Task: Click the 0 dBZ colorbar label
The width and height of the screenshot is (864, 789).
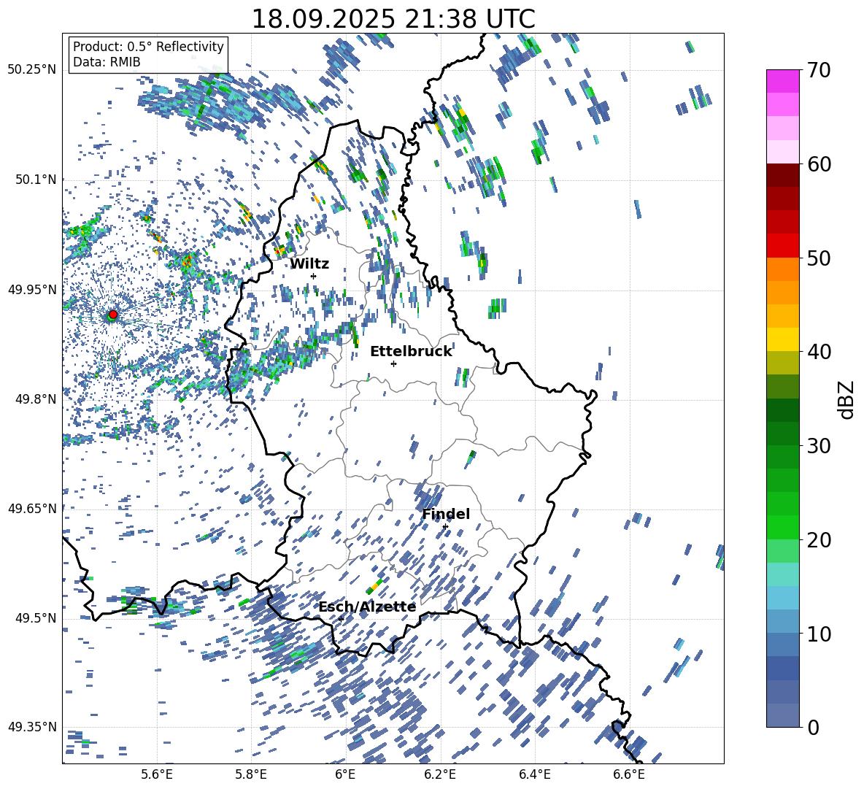Action: 813,727
